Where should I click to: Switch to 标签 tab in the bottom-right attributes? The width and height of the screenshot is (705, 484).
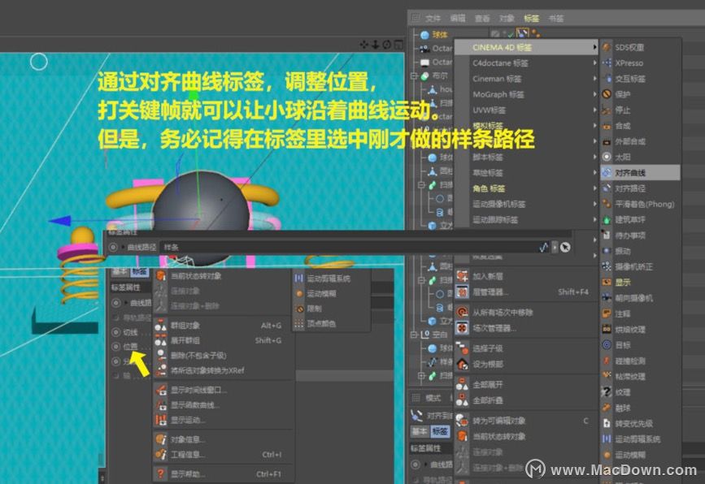pos(440,431)
